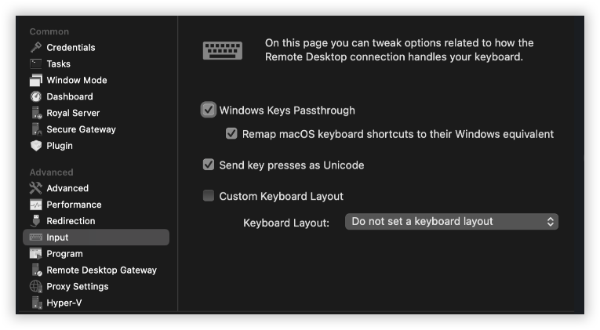
Task: Click the Credentials key icon
Action: tap(36, 48)
